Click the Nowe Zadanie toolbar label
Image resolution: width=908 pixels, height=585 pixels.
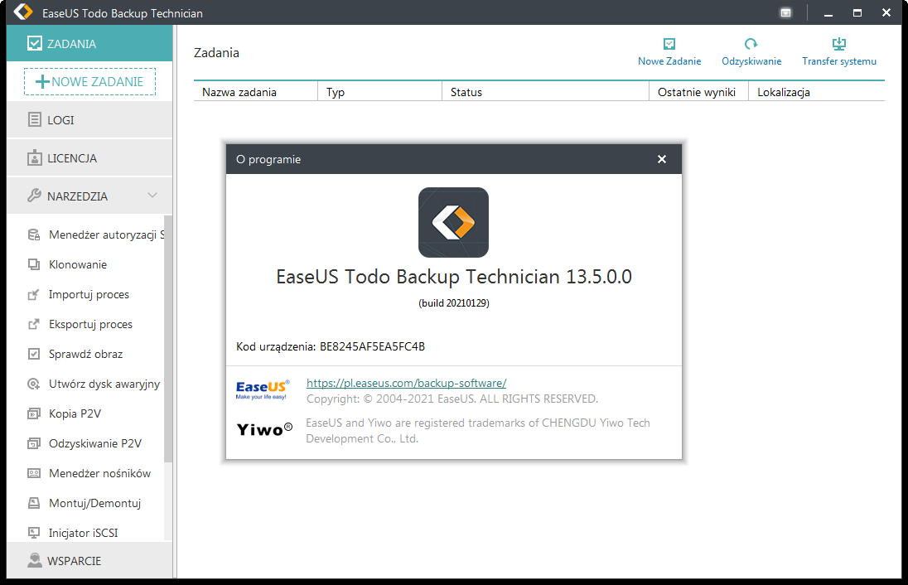(x=669, y=61)
